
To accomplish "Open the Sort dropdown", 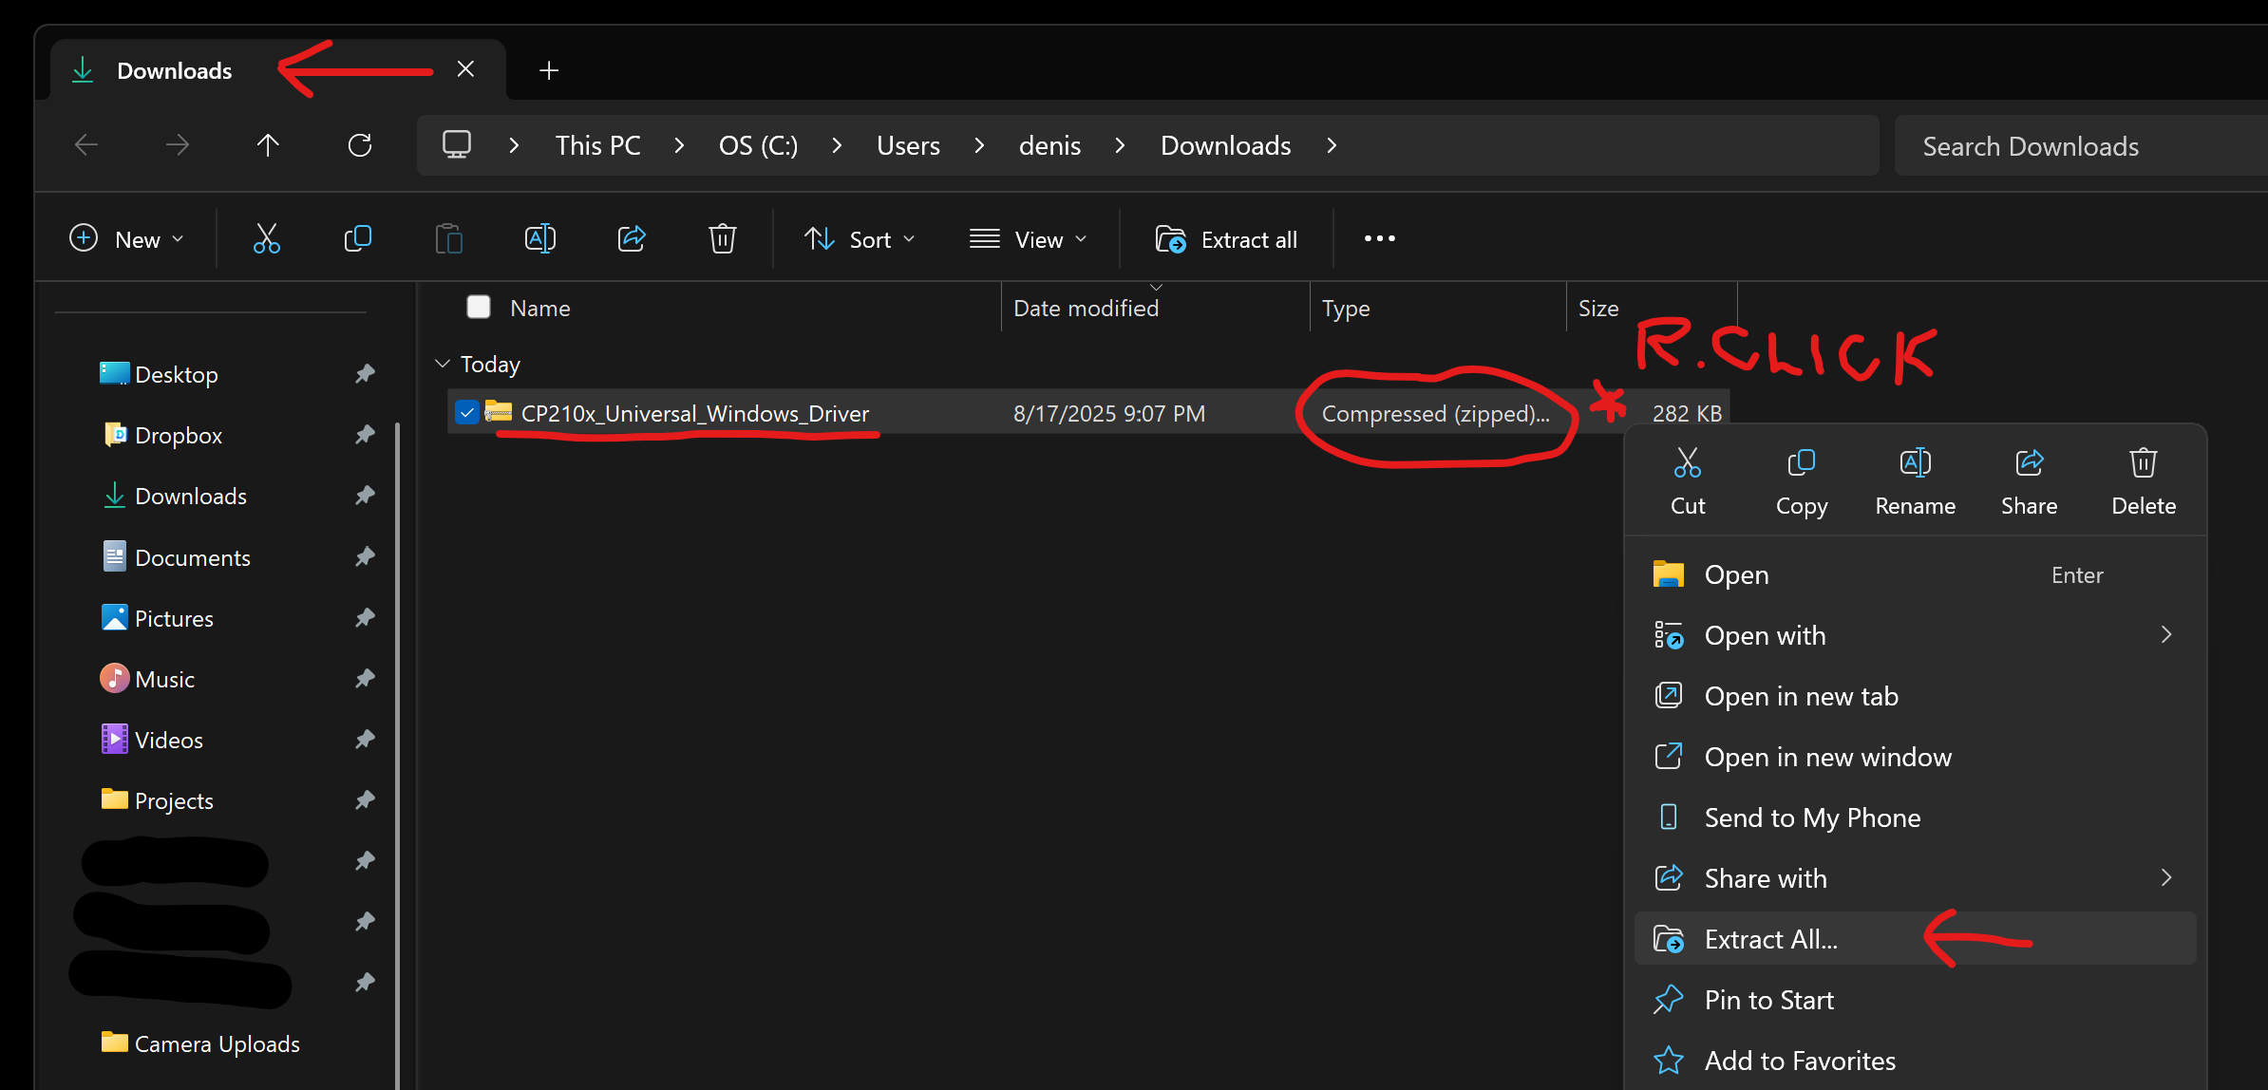I will (860, 239).
